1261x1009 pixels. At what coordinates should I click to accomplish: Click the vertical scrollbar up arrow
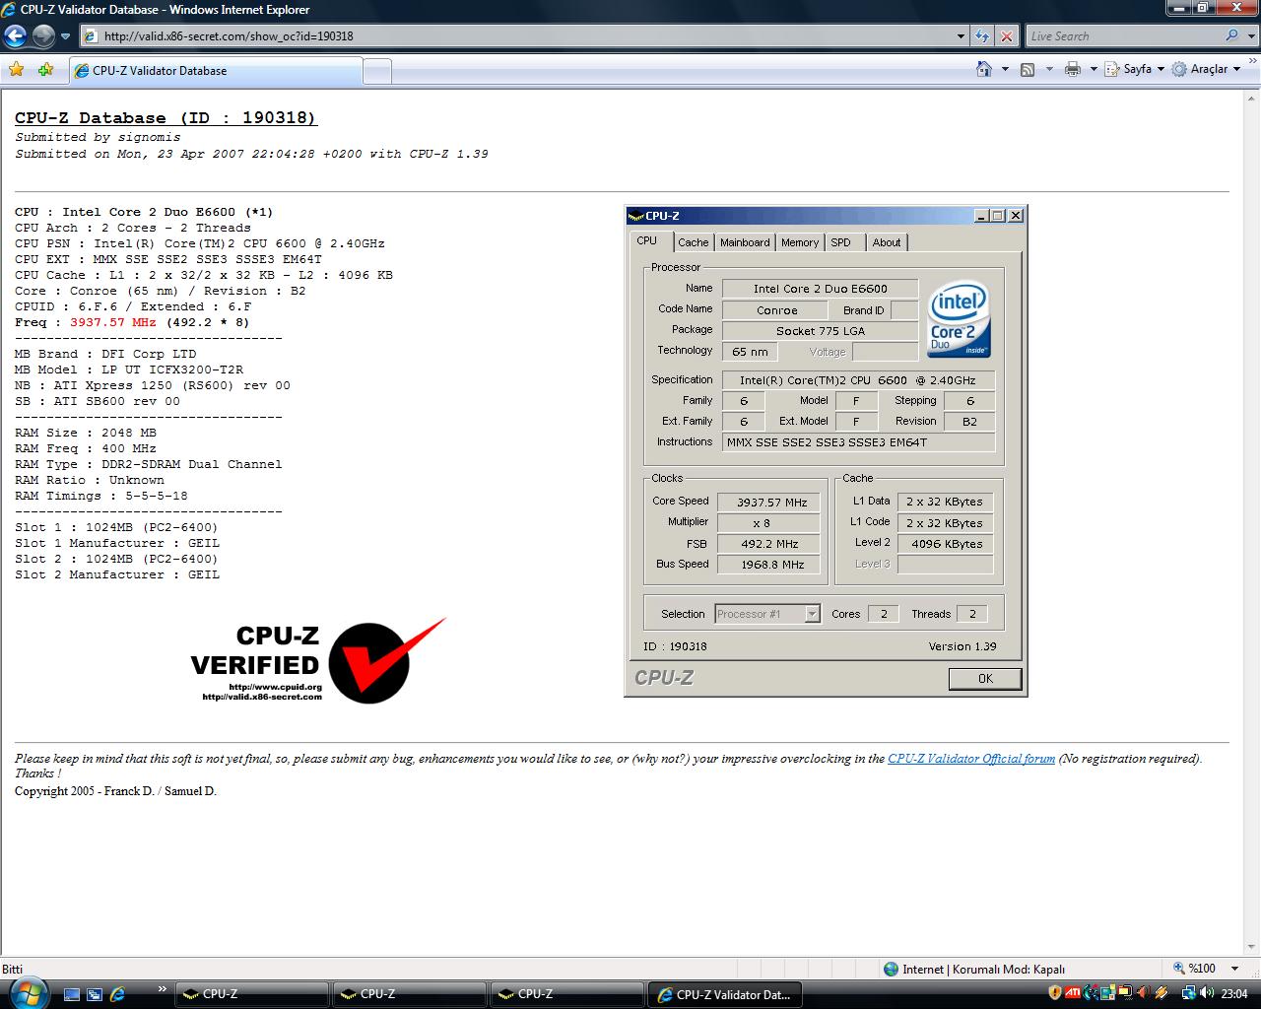point(1252,98)
